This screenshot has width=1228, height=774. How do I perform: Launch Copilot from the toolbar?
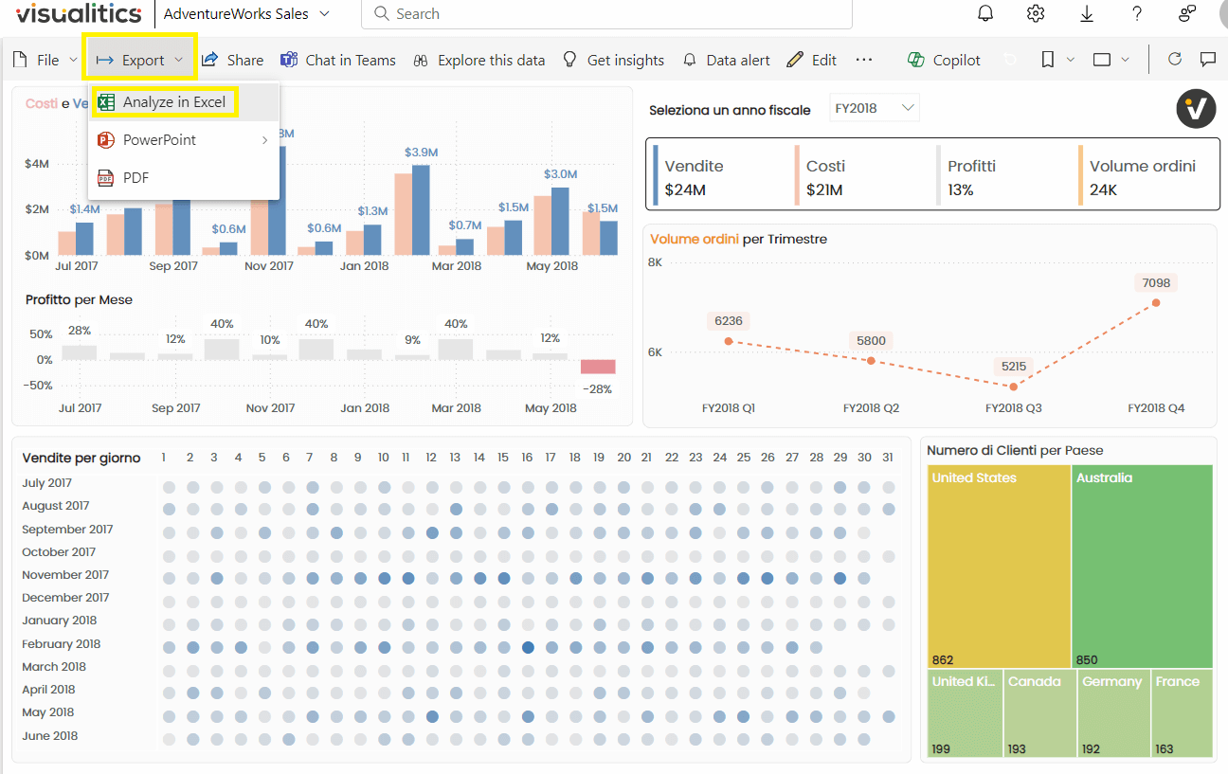944,60
